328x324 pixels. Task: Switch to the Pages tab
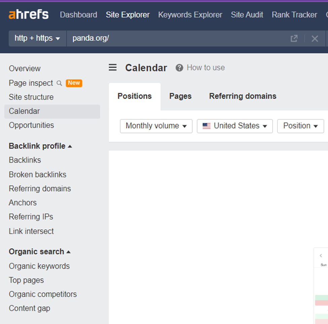(180, 96)
